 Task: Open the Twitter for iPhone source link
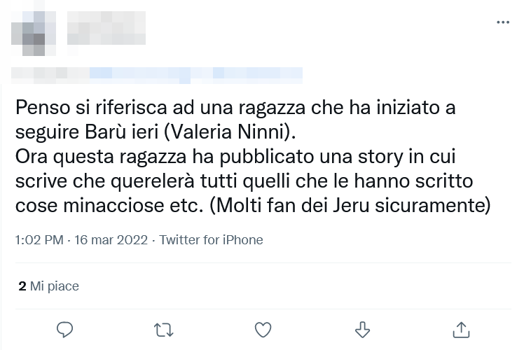pos(211,240)
